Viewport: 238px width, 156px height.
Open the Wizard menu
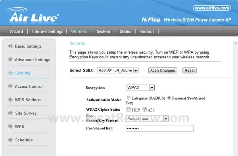(16, 31)
